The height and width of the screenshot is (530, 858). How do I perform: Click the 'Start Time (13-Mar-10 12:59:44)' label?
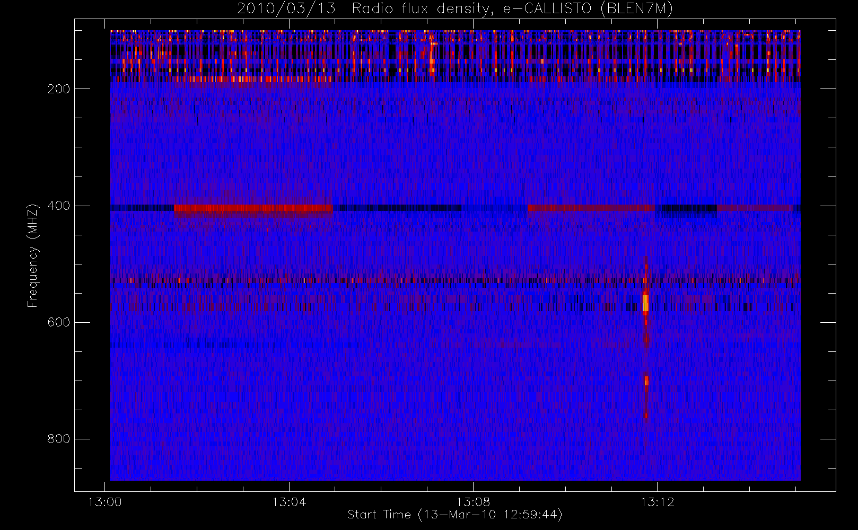pyautogui.click(x=454, y=515)
